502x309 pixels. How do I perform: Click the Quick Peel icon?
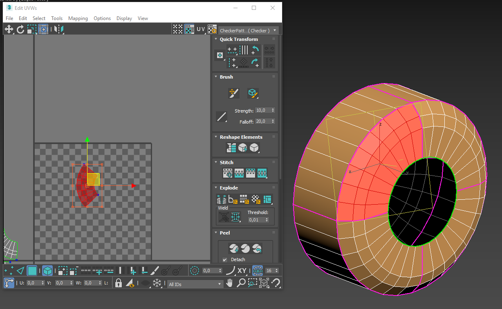[233, 248]
